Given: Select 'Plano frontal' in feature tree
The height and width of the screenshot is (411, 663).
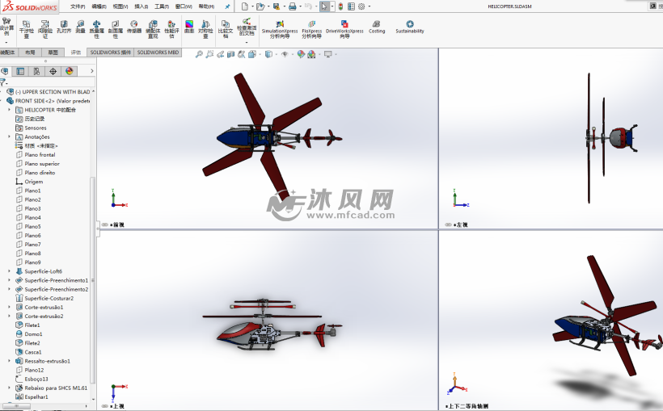Looking at the screenshot, I should (40, 154).
